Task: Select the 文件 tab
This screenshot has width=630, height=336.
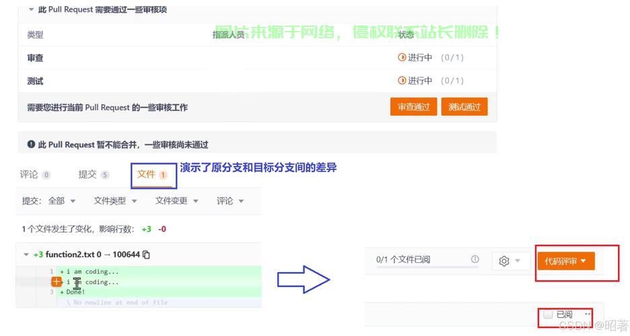Action: point(152,175)
